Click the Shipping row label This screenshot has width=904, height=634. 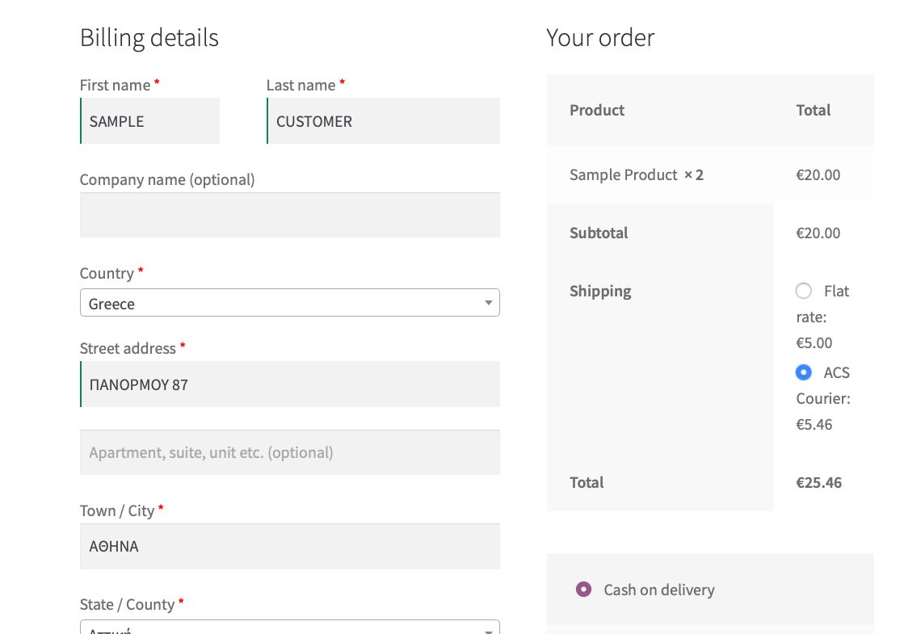(x=600, y=291)
